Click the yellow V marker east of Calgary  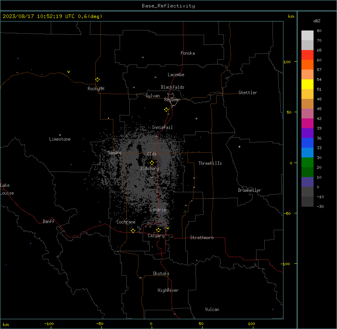(x=168, y=228)
